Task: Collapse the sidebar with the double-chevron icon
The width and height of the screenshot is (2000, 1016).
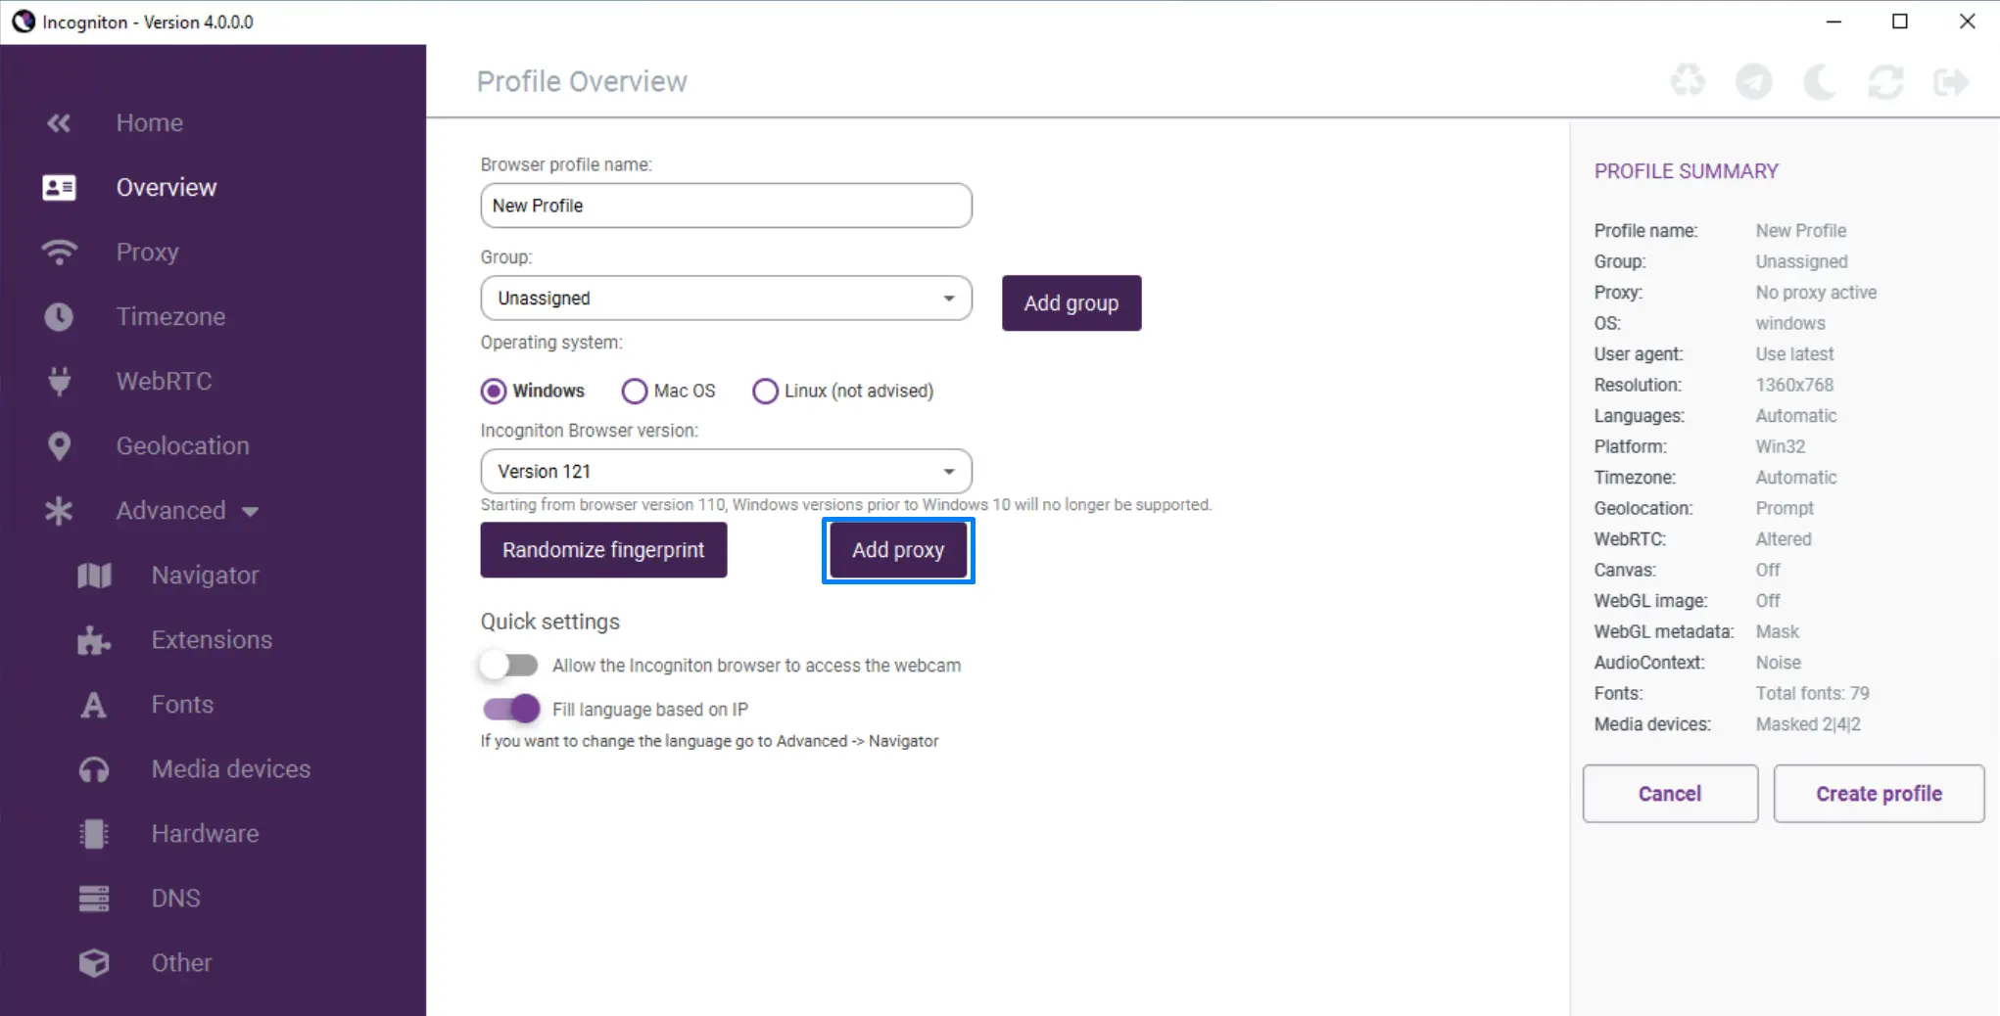Action: (59, 123)
